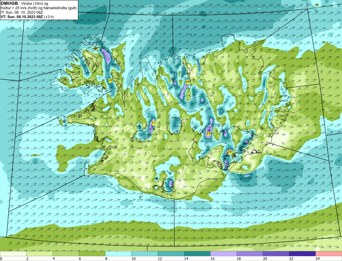
Task: Click the scale label '6'
Action: pyautogui.click(x=80, y=259)
